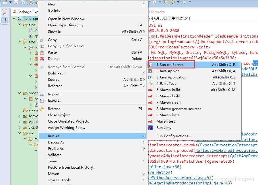Click the Copy icon in the context menu
Screen dimensions: 258x185
click(x=42, y=40)
